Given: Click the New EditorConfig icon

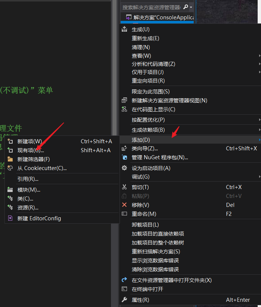Looking at the screenshot, I should tap(10, 218).
